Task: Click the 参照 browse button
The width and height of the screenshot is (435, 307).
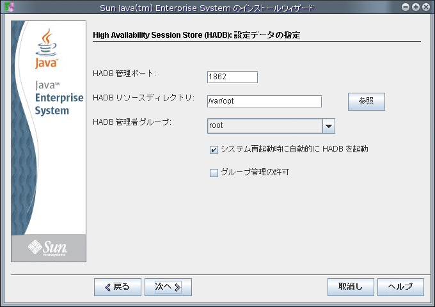Action: click(366, 101)
